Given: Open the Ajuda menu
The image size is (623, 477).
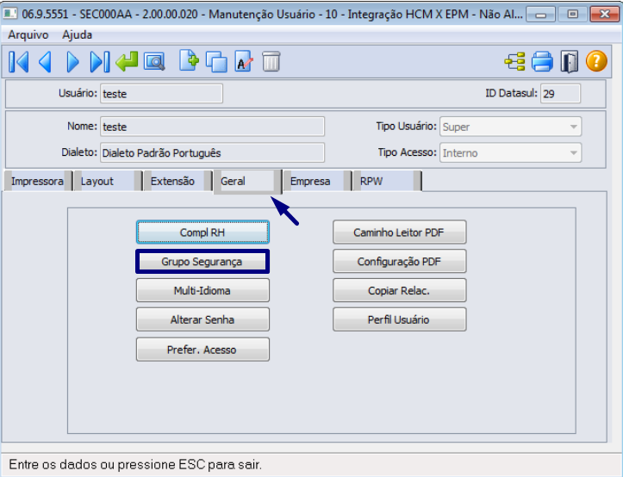Looking at the screenshot, I should (x=77, y=35).
